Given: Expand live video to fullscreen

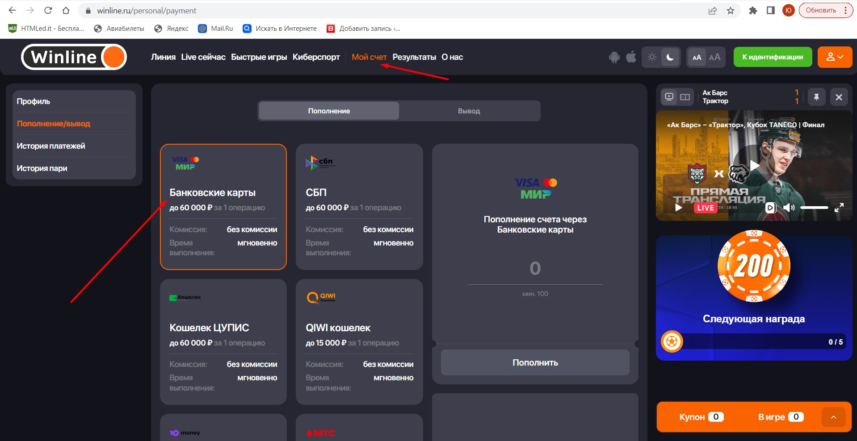Looking at the screenshot, I should click(839, 208).
